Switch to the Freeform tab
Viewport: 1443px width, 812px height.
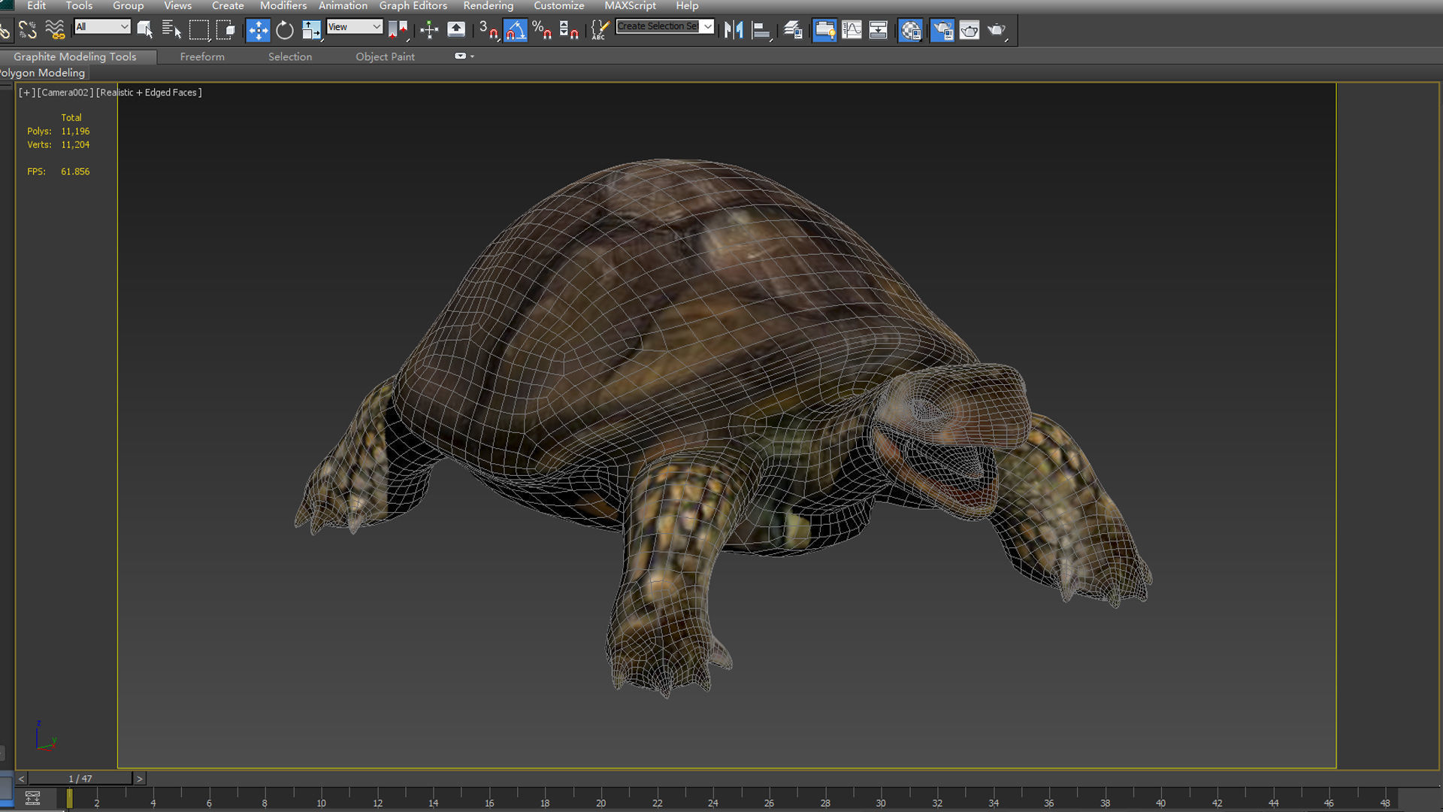(x=202, y=56)
